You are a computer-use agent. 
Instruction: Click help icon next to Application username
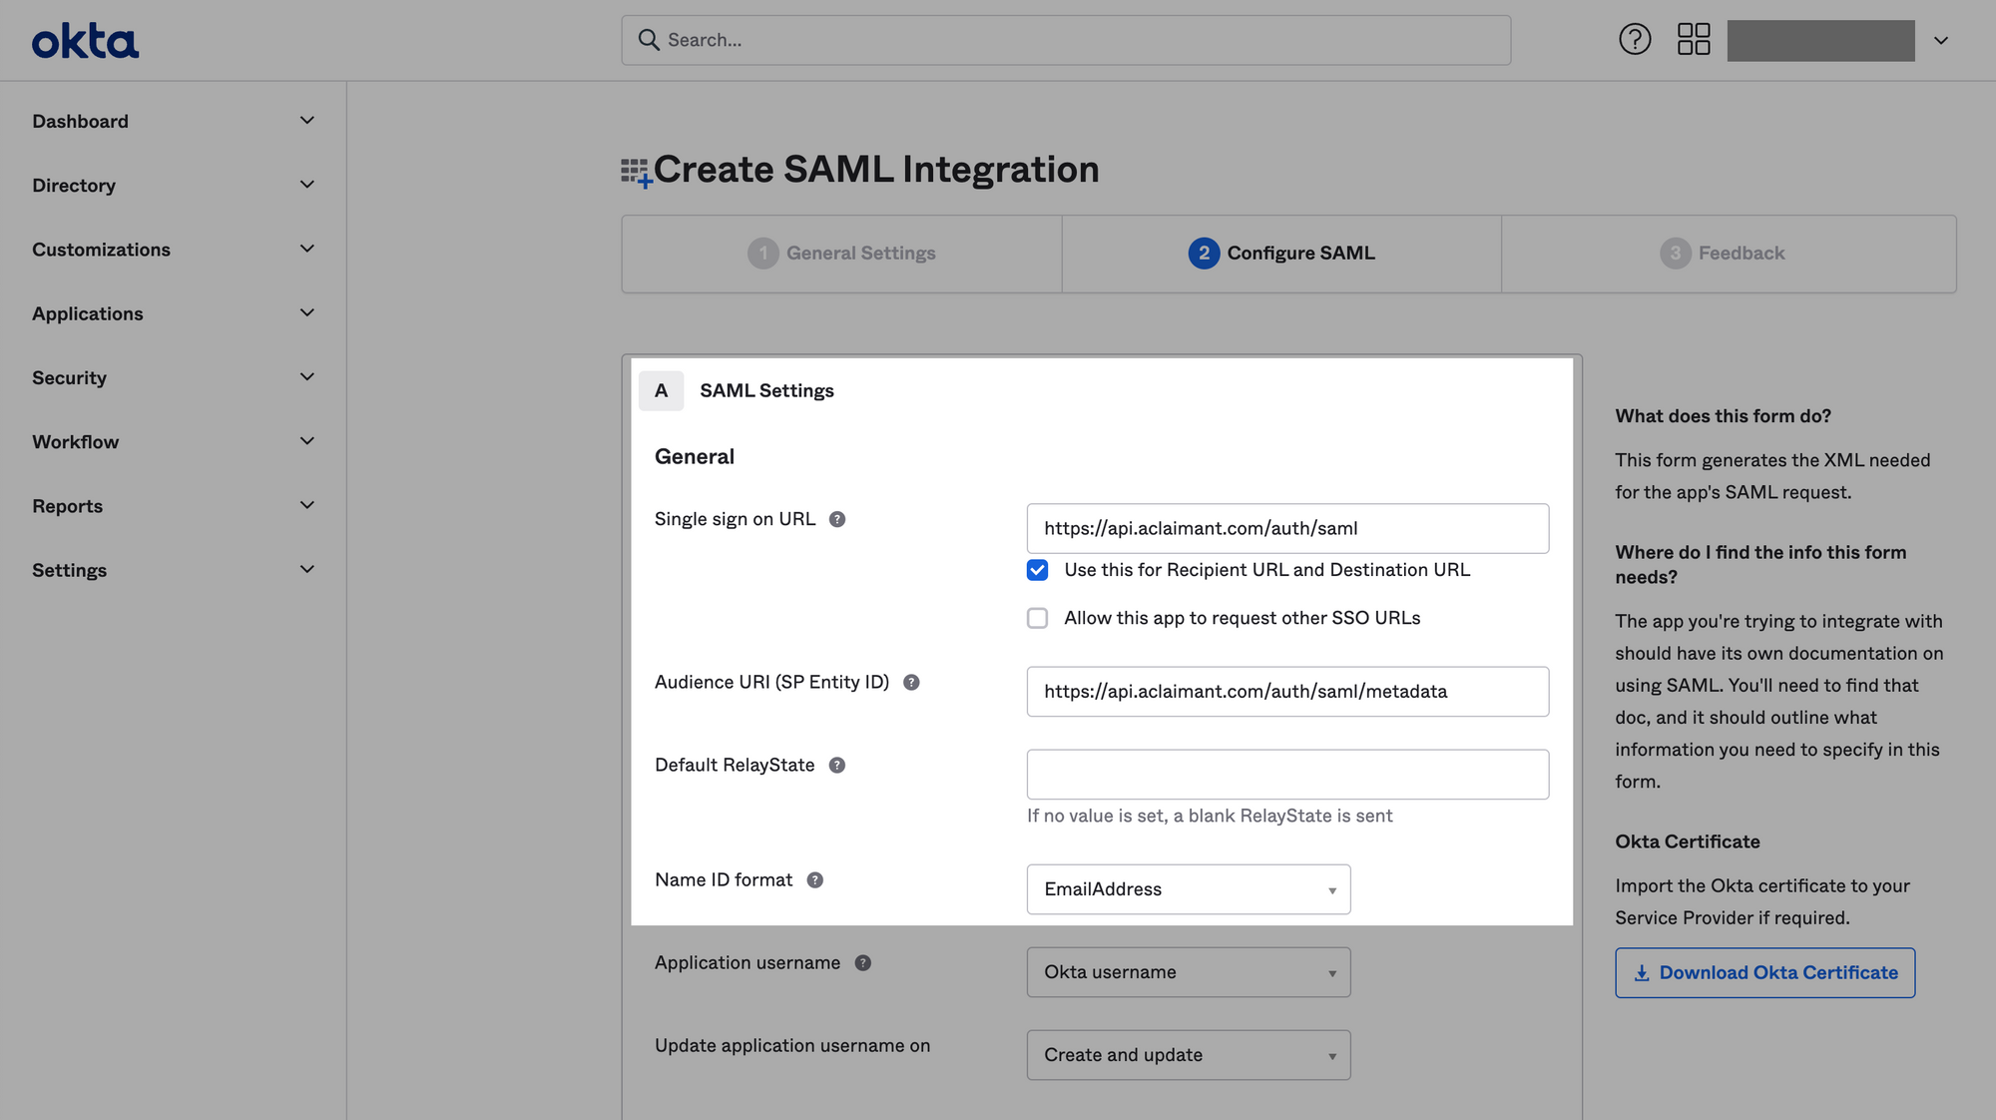pos(863,963)
